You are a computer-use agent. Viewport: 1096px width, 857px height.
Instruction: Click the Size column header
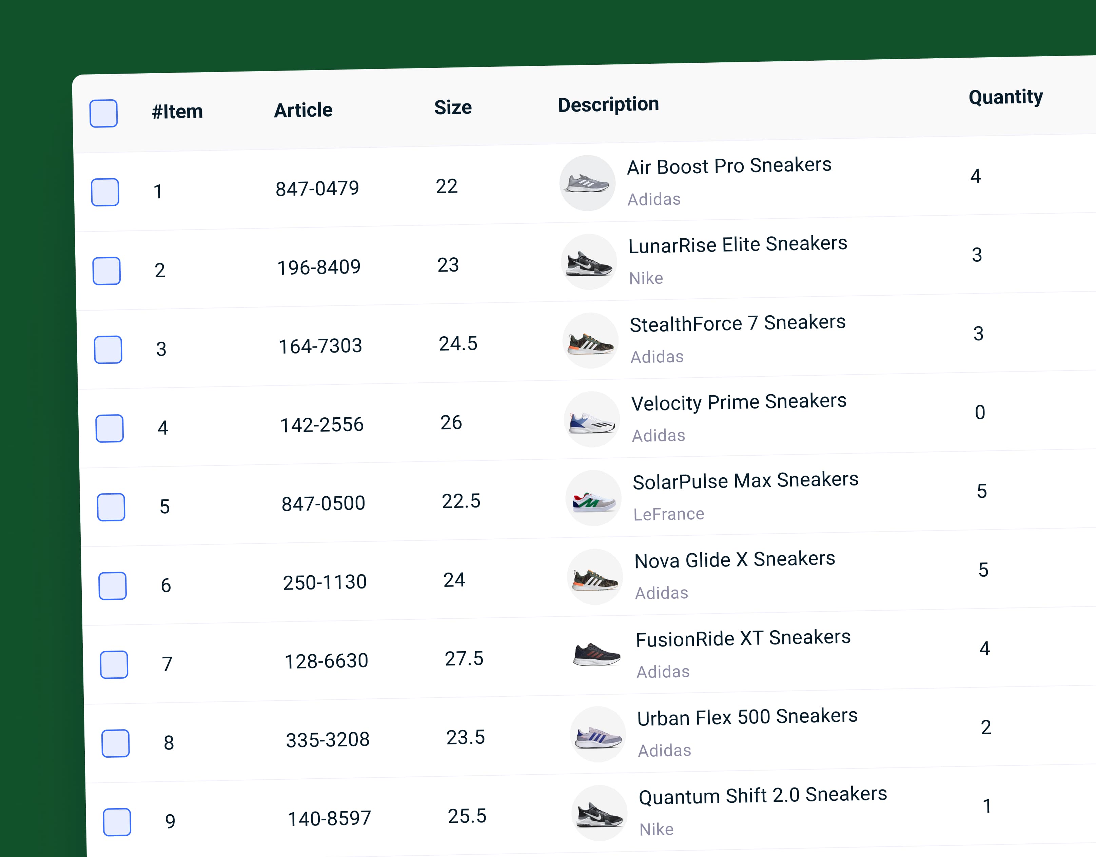coord(453,107)
